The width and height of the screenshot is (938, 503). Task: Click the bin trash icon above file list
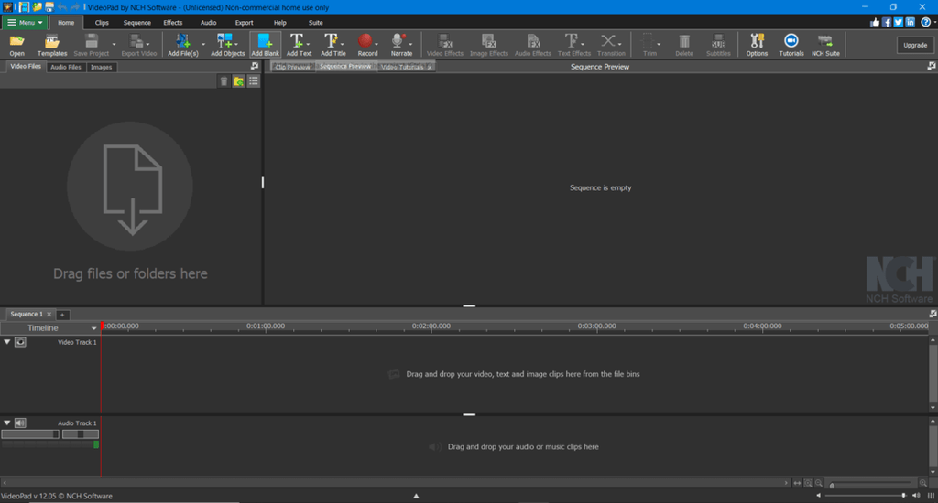[224, 81]
